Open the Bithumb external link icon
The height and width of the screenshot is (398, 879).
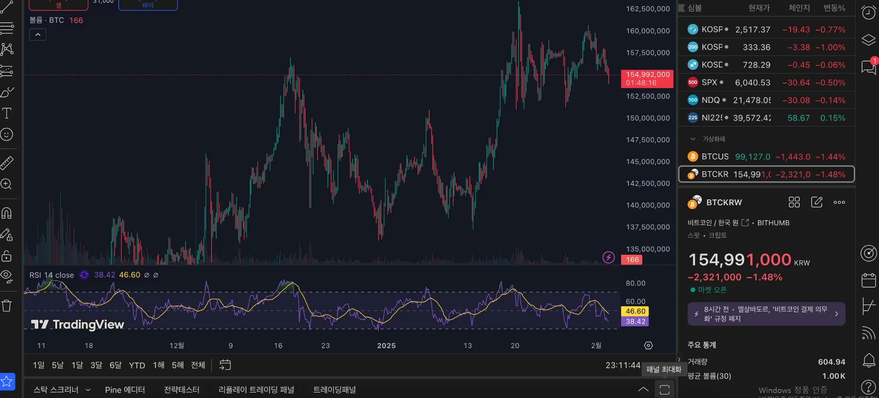coord(745,223)
